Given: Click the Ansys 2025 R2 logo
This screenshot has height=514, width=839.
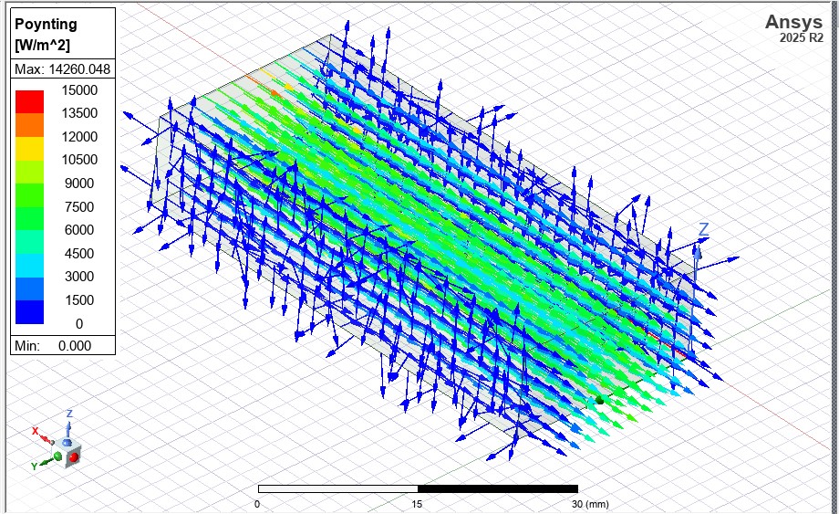Looking at the screenshot, I should (793, 27).
